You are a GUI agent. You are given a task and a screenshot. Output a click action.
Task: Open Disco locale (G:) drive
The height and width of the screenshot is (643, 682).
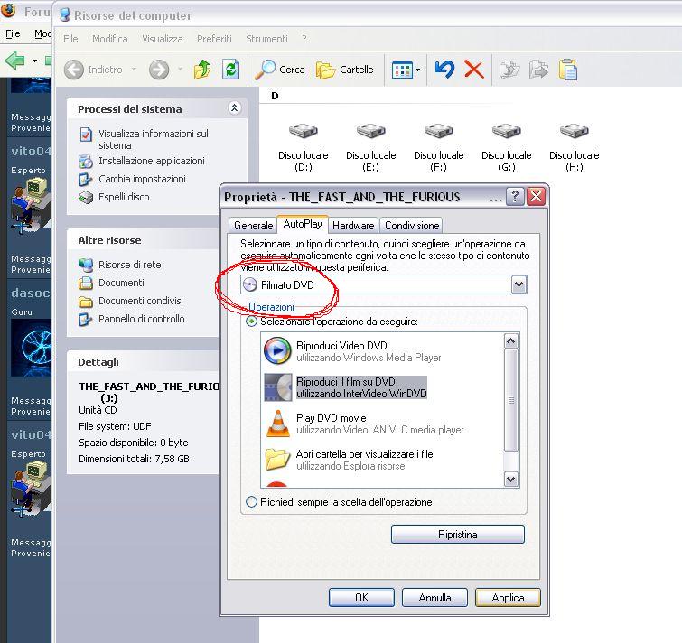(x=506, y=148)
